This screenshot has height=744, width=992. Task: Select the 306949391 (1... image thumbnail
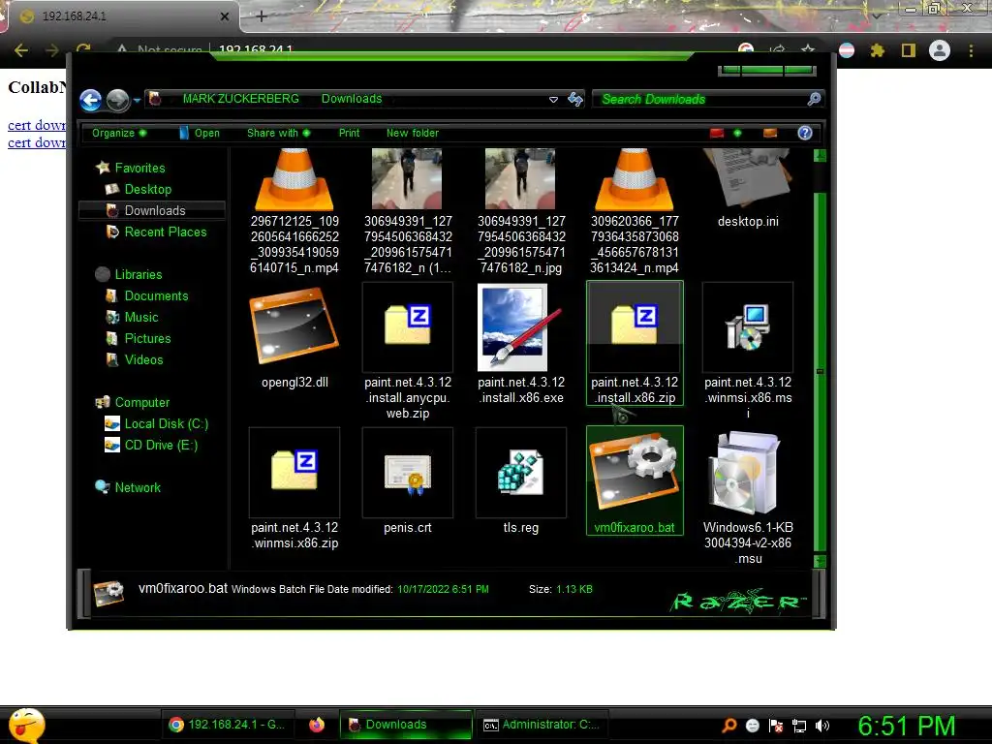pos(407,179)
